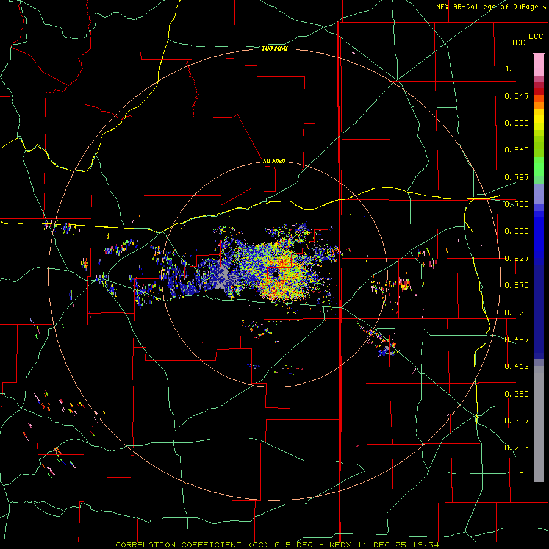Click the 0.253 scale value
Image resolution: width=549 pixels, height=549 pixels.
click(x=517, y=448)
